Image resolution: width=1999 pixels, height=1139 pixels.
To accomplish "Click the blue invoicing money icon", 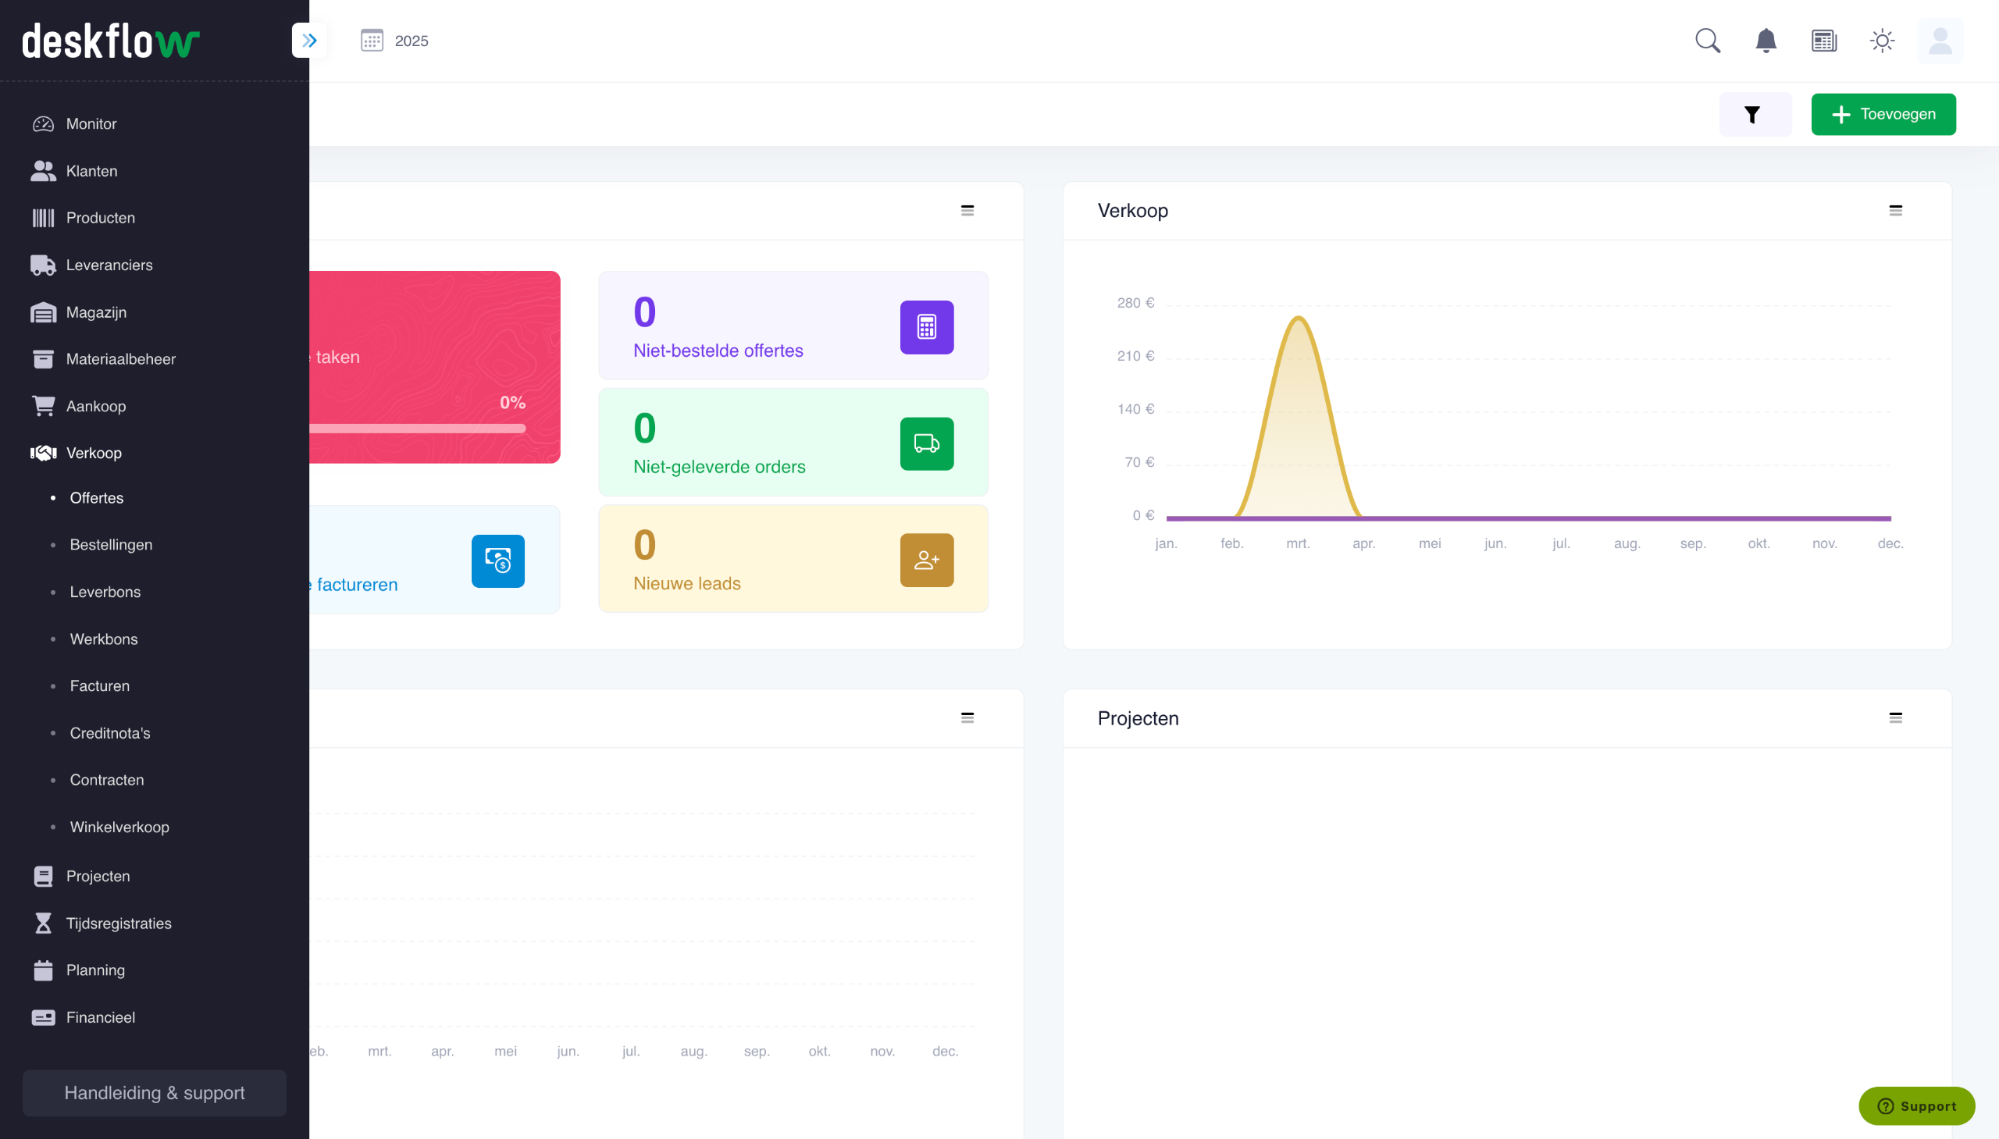I will click(497, 561).
